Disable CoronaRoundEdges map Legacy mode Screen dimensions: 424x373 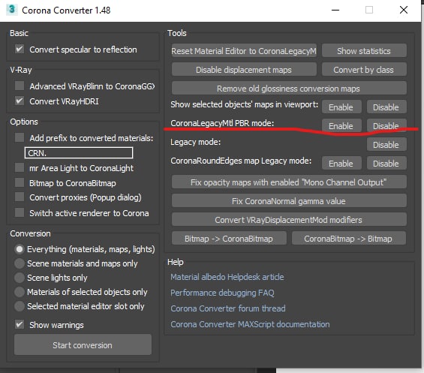386,163
